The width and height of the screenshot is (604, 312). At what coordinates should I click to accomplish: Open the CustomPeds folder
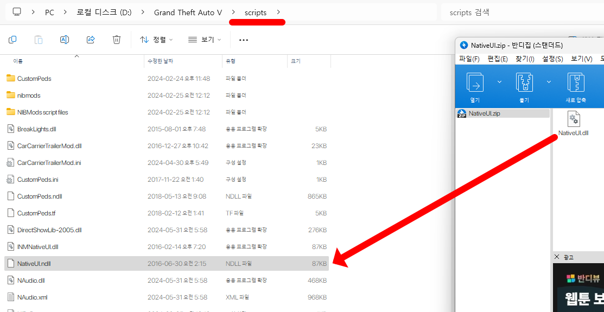pyautogui.click(x=34, y=79)
